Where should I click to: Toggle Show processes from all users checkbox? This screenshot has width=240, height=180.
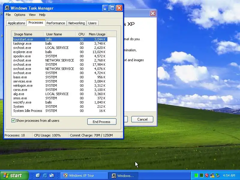click(13, 121)
